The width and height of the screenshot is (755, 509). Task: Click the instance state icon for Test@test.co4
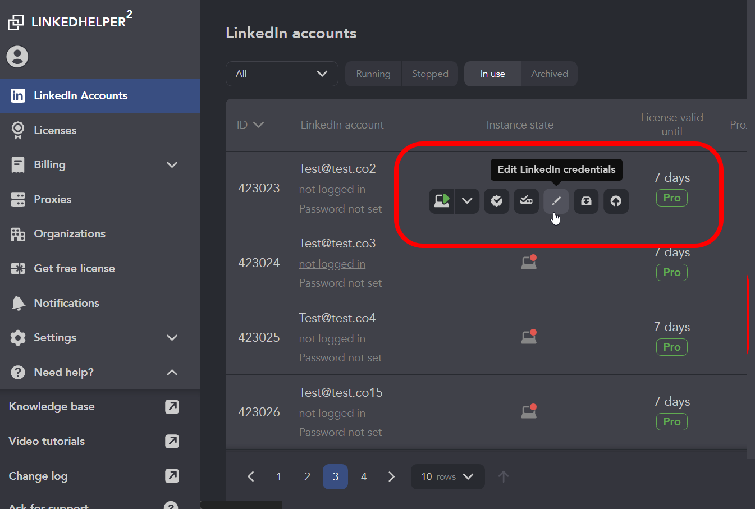tap(529, 337)
